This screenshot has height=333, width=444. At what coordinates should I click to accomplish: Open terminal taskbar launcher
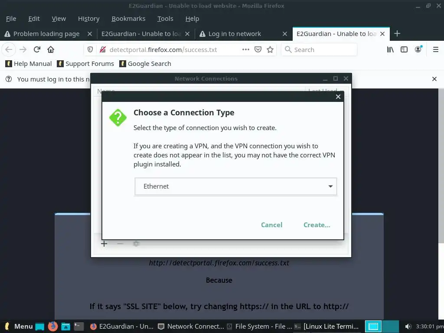click(x=79, y=326)
